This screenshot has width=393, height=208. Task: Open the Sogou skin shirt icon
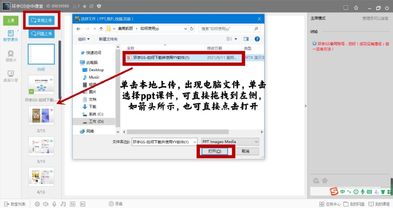click(x=383, y=192)
